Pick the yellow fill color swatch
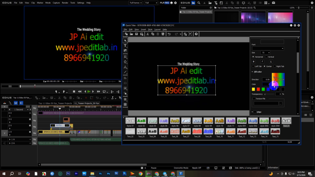Screen dimensions: 315x177 (253, 89)
